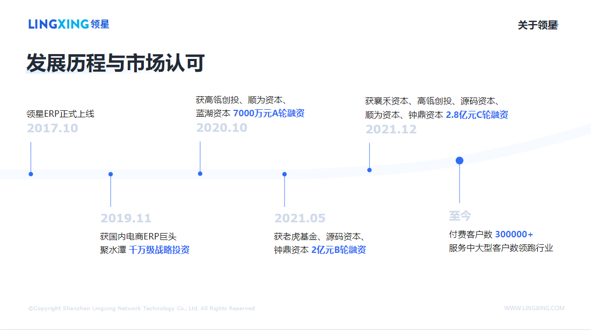The height and width of the screenshot is (330, 591).
Task: Click the large timeline dot above 至今
Action: click(x=459, y=161)
